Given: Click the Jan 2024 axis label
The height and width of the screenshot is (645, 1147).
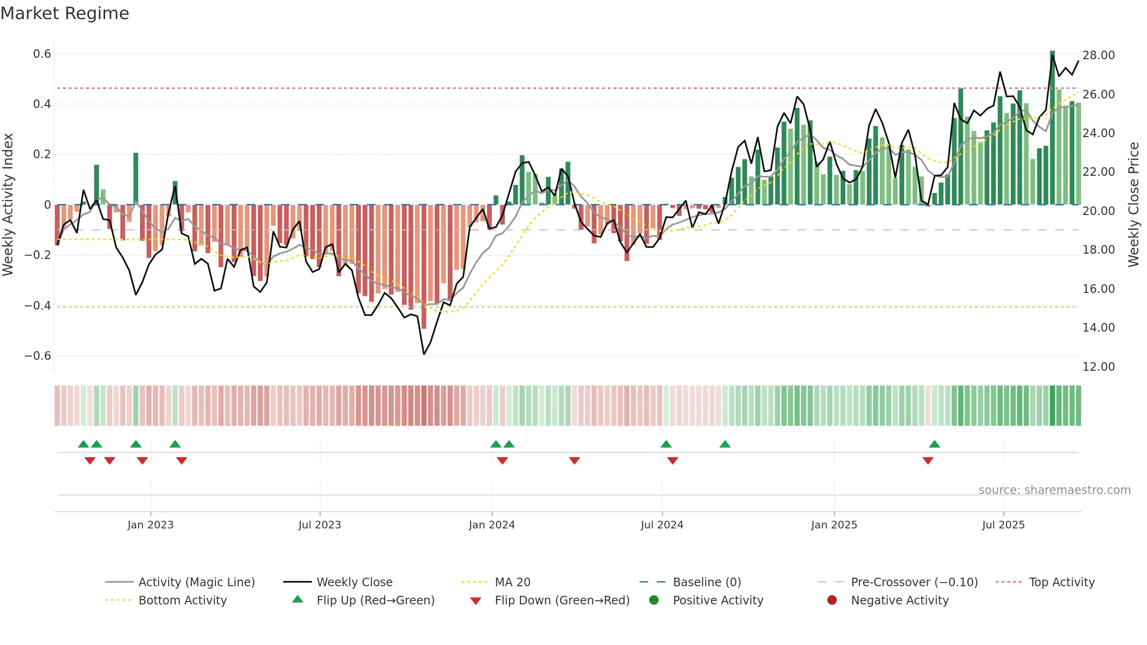Looking at the screenshot, I should (492, 525).
